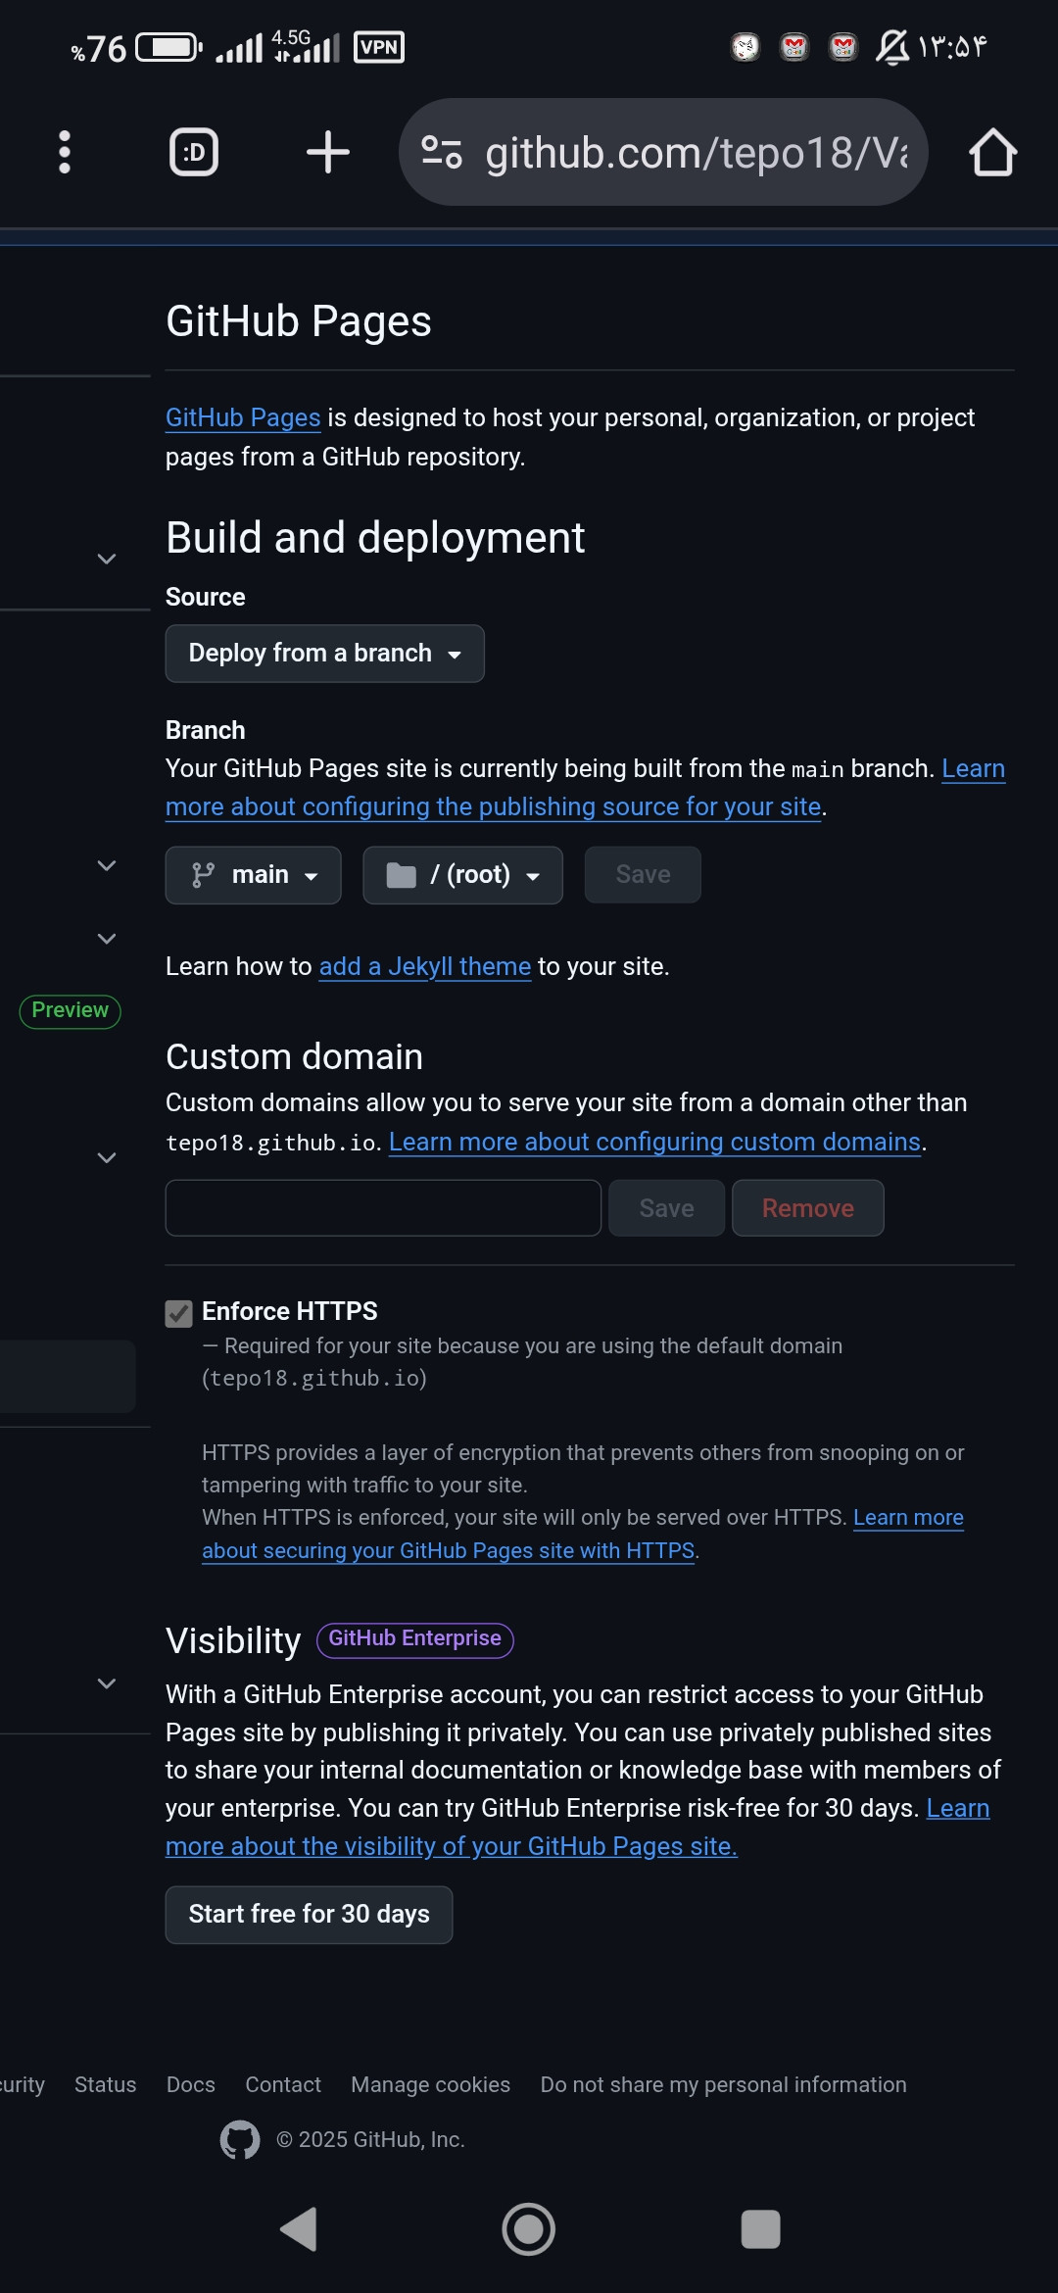1058x2293 pixels.
Task: Open the tab switcher icon
Action: pos(194,152)
